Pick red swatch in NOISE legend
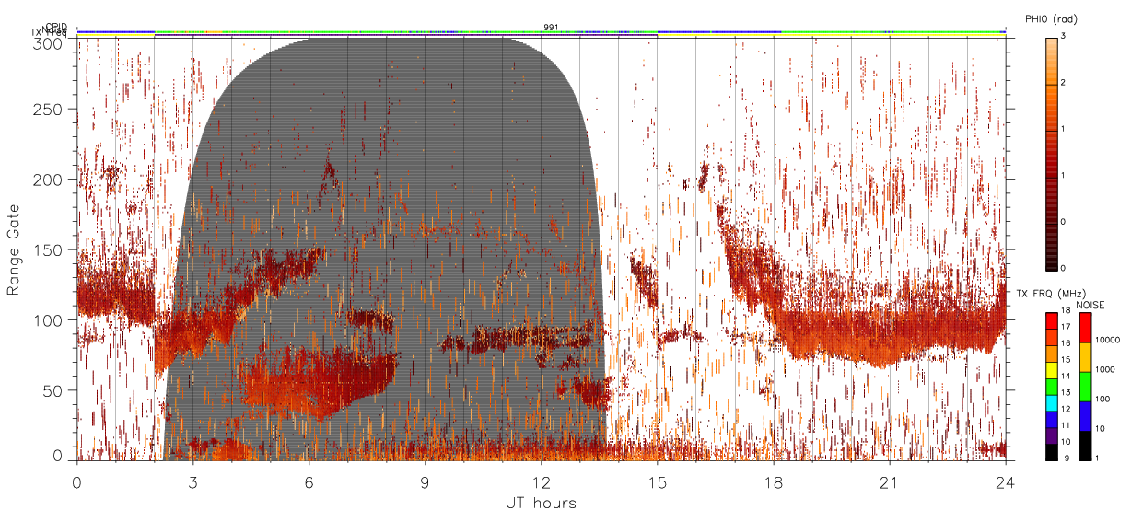Viewport: 1131px width, 522px height. pos(1085,328)
